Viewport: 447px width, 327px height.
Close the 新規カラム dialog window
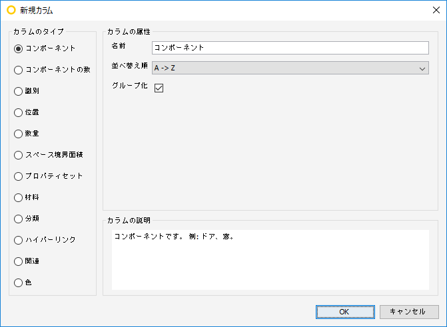tap(436, 10)
